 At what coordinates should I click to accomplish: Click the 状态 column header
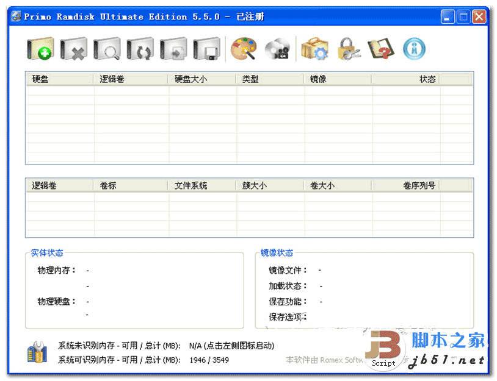pos(406,79)
